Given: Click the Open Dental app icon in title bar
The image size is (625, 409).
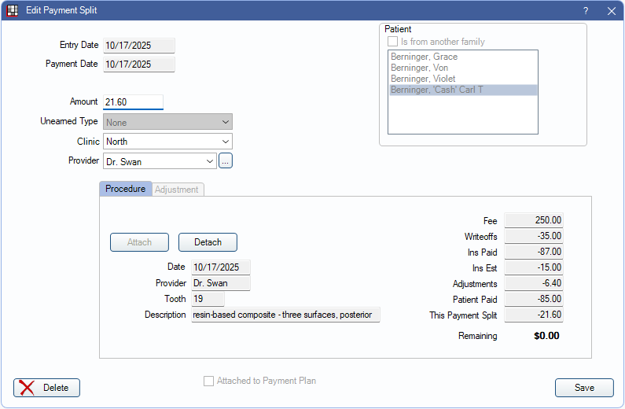Looking at the screenshot, I should click(x=13, y=11).
